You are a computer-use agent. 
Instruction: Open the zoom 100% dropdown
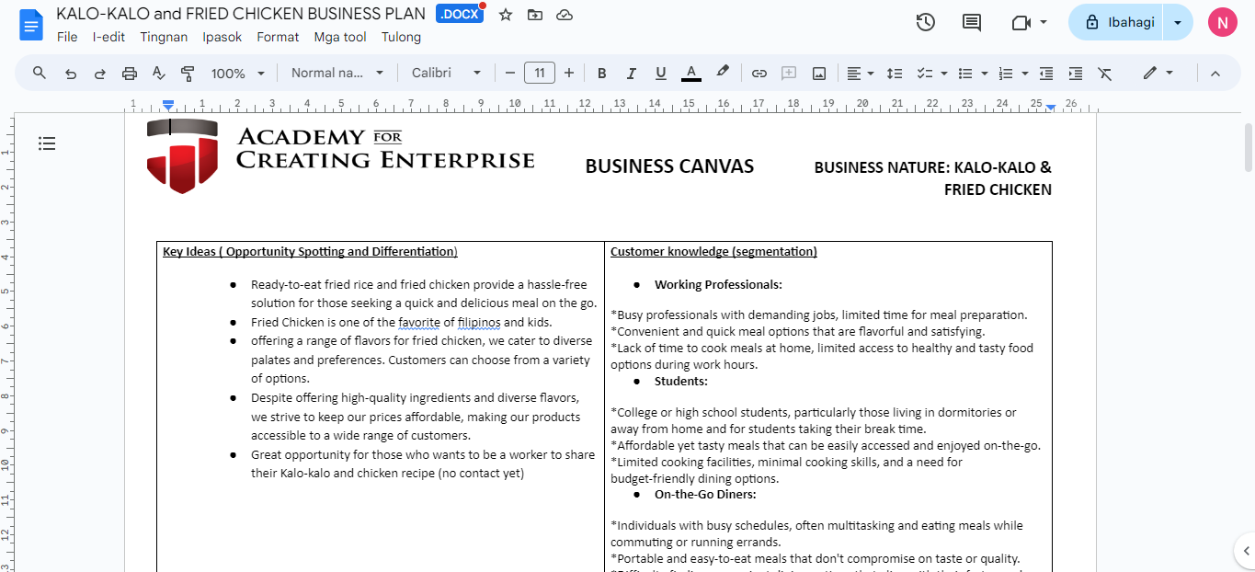tap(237, 73)
